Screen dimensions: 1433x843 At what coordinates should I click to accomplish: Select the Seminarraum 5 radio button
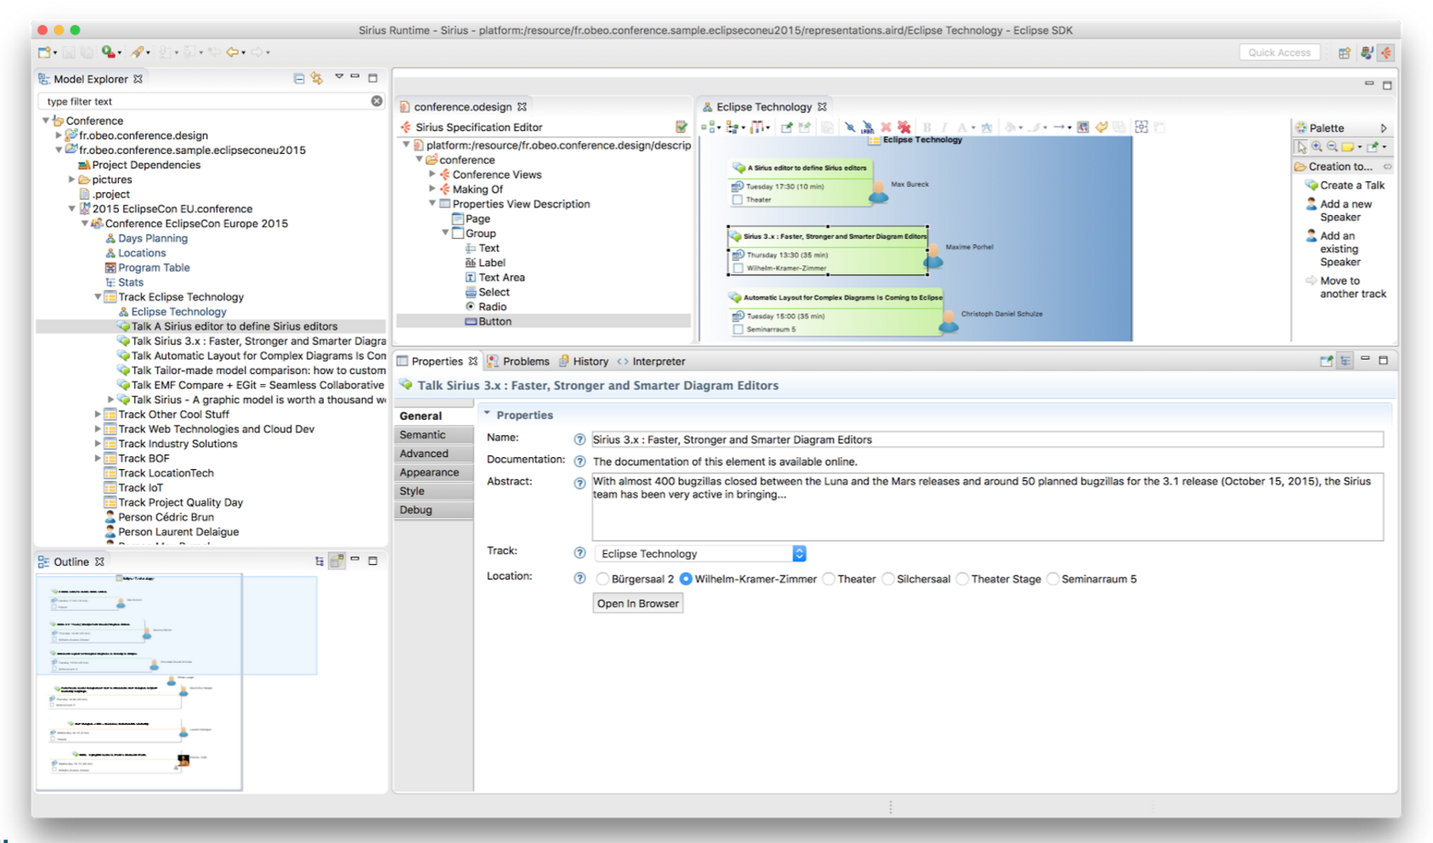click(x=1053, y=579)
